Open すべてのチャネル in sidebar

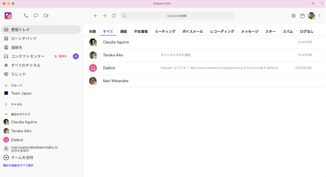point(41,65)
